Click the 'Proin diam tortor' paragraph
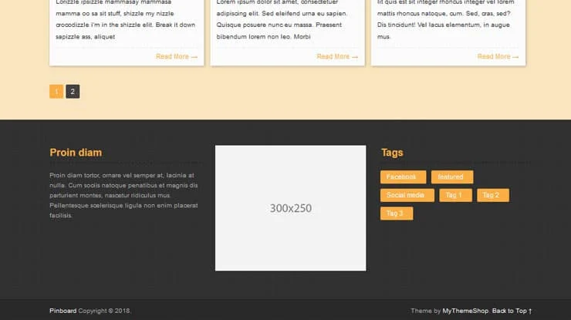The image size is (571, 320). [x=123, y=195]
